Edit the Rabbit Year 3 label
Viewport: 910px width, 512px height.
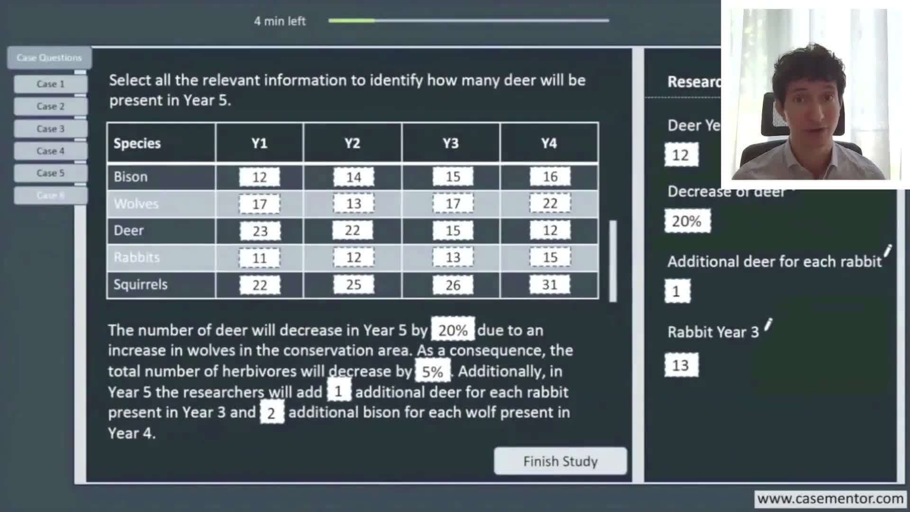[x=768, y=324]
